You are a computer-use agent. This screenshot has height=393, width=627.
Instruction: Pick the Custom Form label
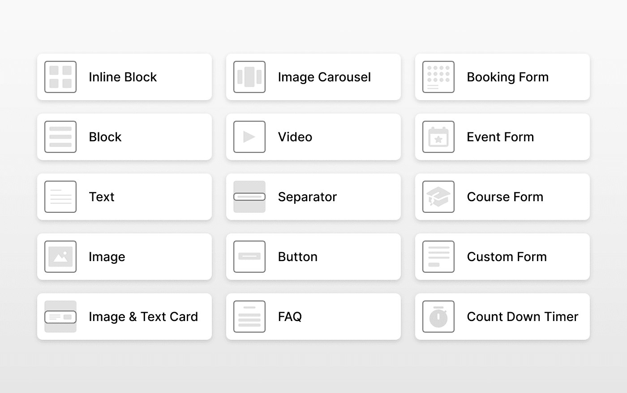click(x=507, y=257)
